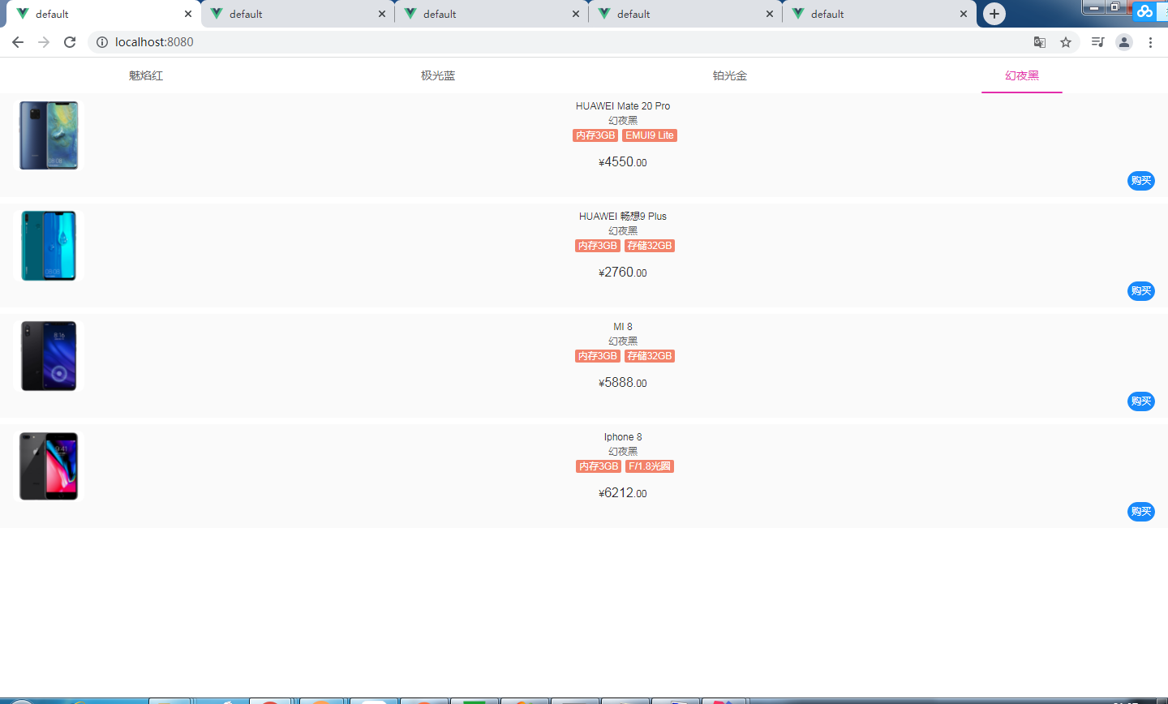Open Iphone 8 product image
This screenshot has height=704, width=1168.
pos(49,466)
